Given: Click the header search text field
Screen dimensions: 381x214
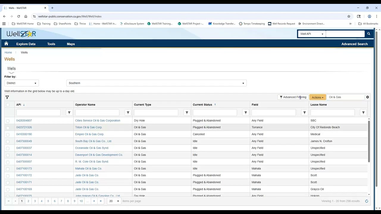Looking at the screenshot, I should tap(345, 34).
